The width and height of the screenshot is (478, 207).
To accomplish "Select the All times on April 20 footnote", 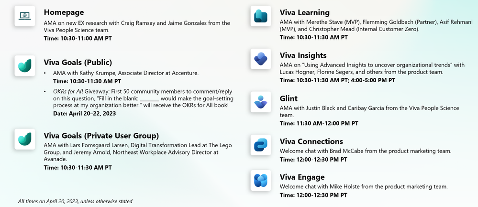I will coord(75,201).
